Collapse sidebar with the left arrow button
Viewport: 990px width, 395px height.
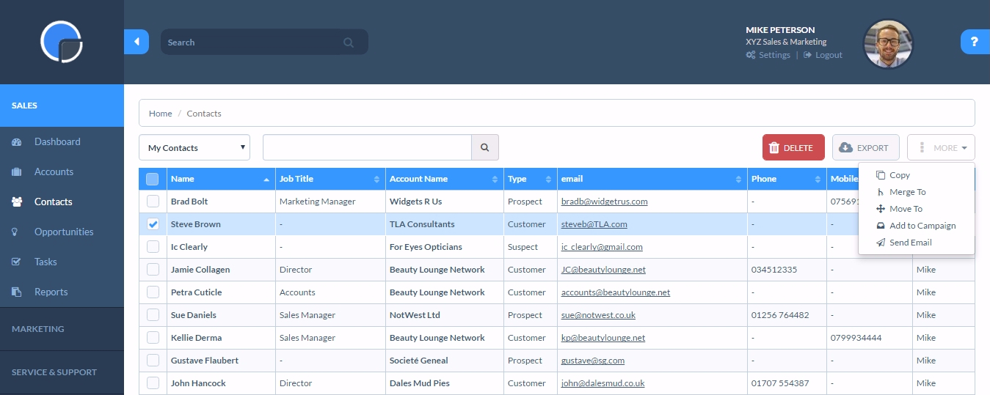click(137, 42)
